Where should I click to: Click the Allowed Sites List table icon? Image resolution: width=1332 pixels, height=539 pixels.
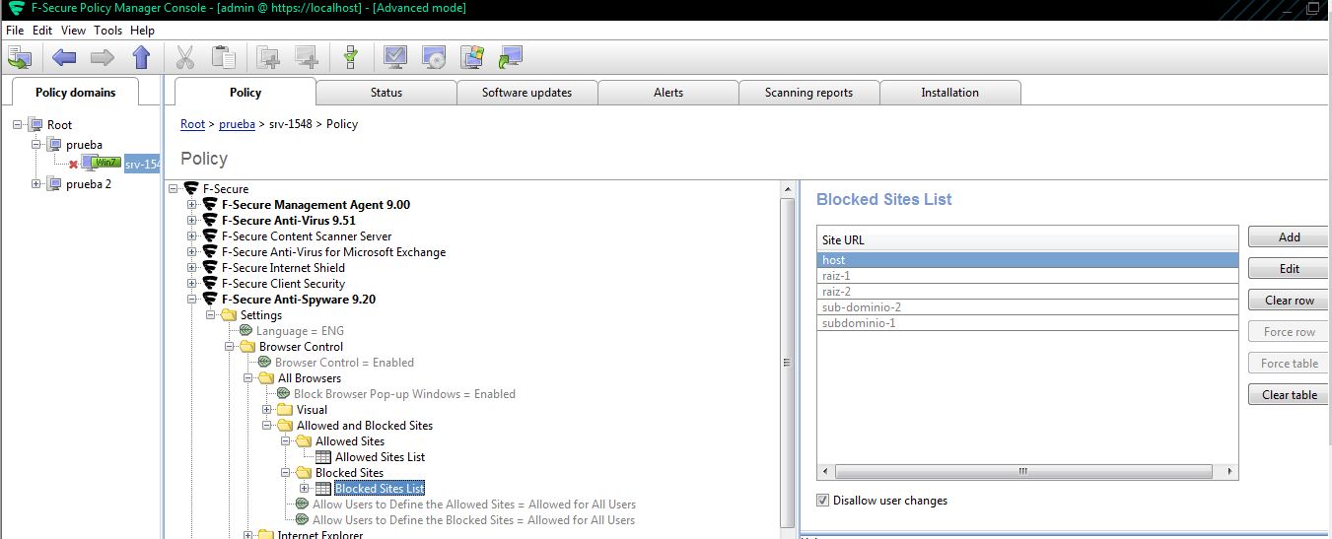323,457
